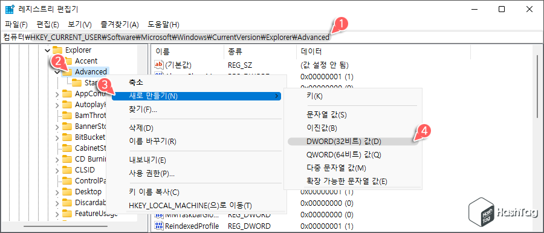Choose 찾기(F)... in the context menu
The image size is (544, 233).
[x=196, y=110]
